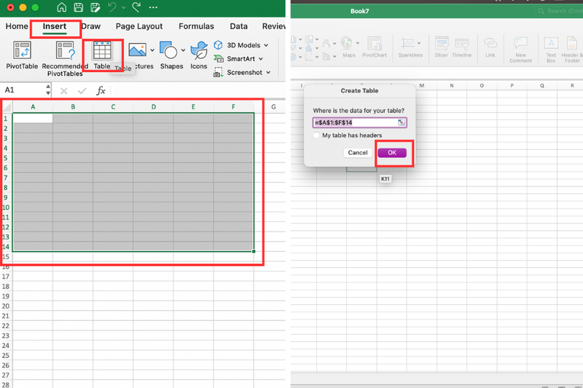This screenshot has height=388, width=583.
Task: Click the fx insert function icon
Action: [101, 90]
